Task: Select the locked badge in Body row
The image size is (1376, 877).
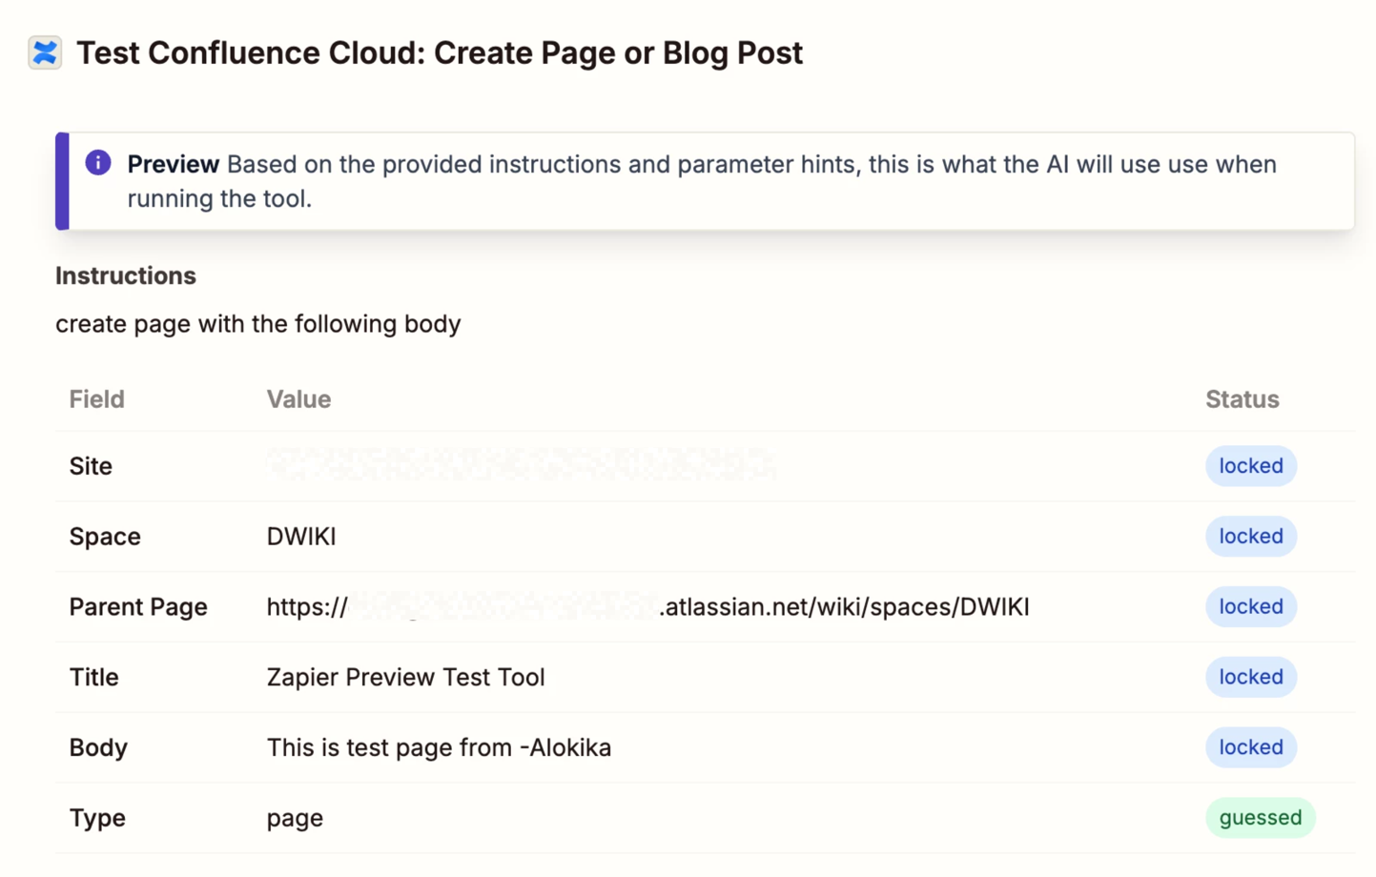Action: click(x=1250, y=747)
